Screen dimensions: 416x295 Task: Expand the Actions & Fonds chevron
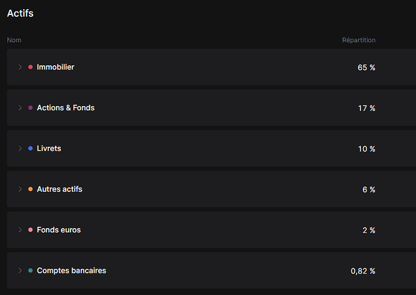20,108
